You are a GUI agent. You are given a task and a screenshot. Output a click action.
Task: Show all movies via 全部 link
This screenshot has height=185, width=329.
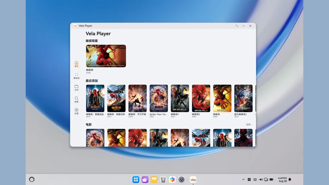249,125
